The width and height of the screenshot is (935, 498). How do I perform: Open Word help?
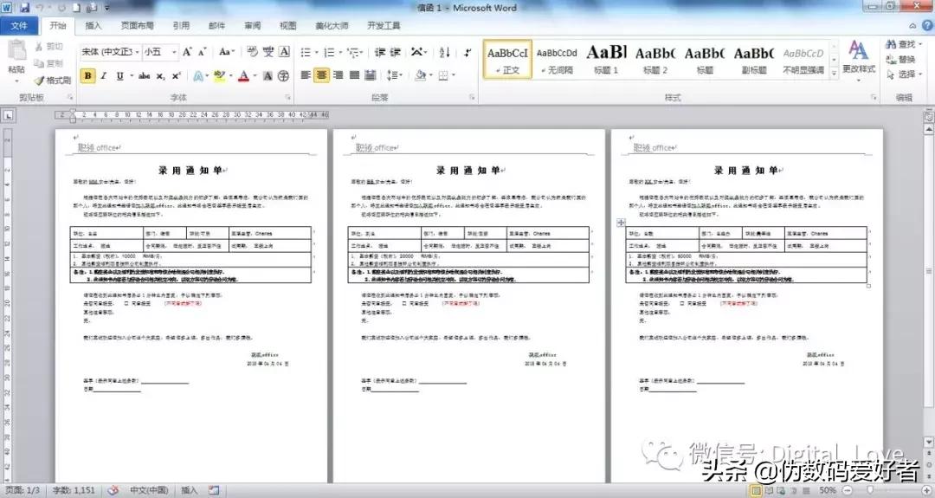[x=927, y=25]
